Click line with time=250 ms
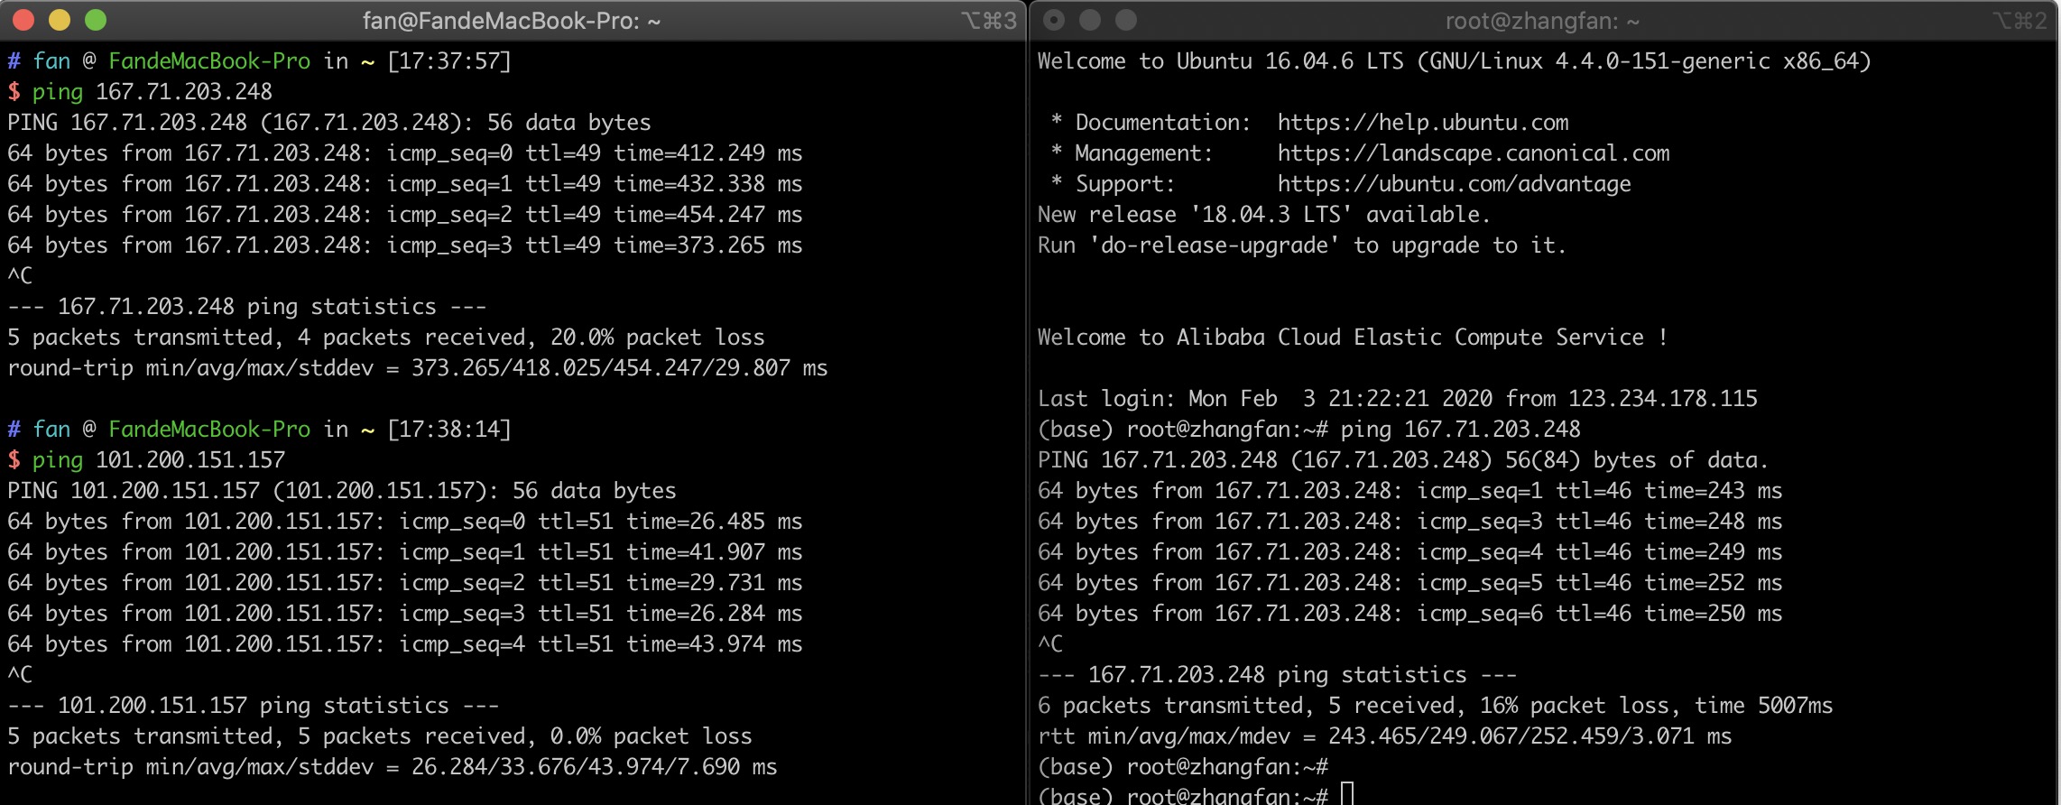This screenshot has width=2061, height=805. click(1410, 613)
